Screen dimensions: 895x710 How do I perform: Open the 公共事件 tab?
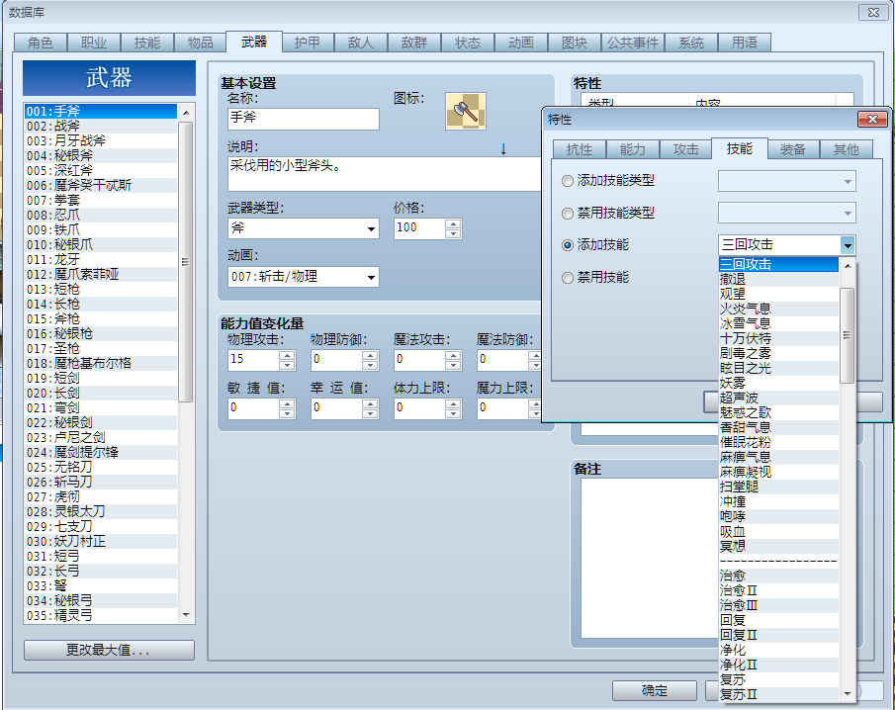pos(633,43)
